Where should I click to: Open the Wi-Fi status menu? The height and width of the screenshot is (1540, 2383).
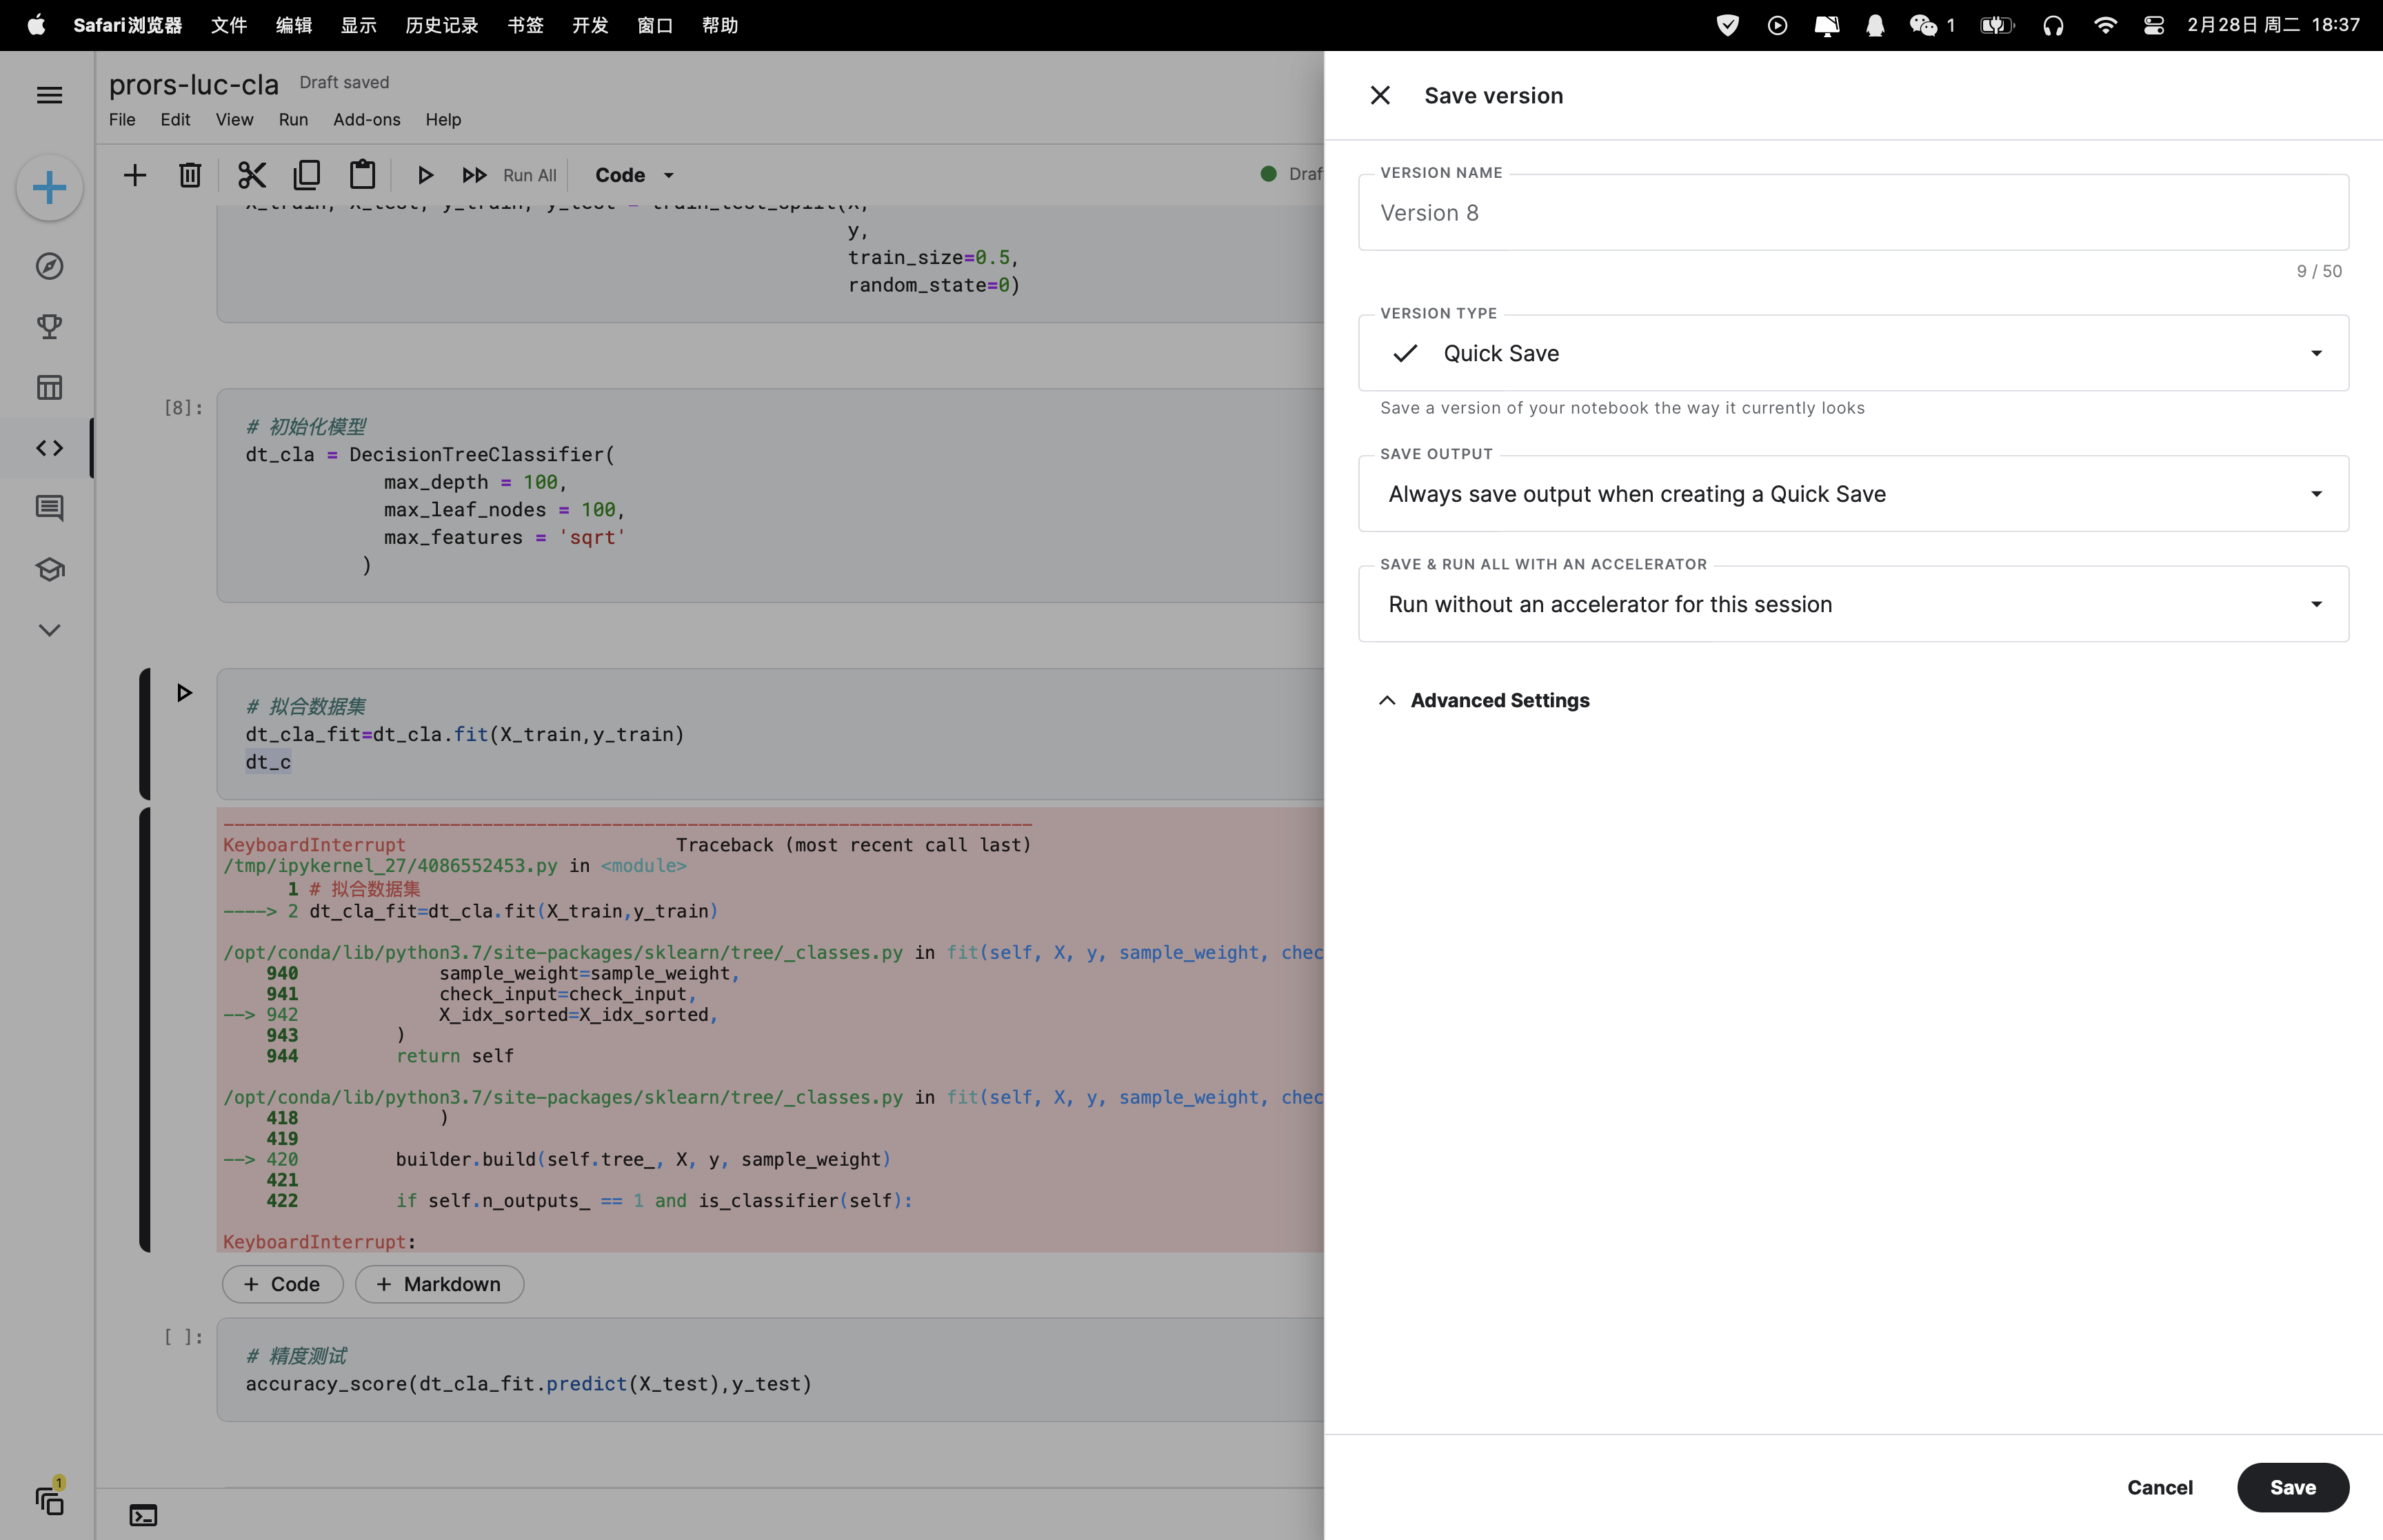(2105, 25)
